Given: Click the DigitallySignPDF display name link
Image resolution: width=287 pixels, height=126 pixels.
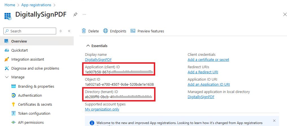Looking at the screenshot, I should (98, 59).
